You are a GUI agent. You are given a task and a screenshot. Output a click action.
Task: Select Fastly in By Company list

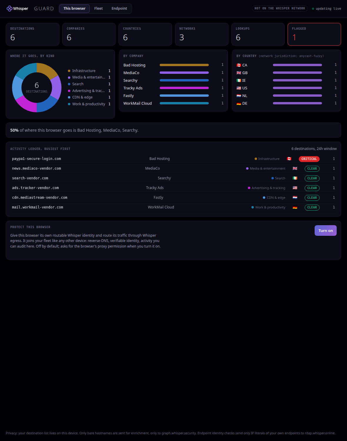click(x=174, y=96)
